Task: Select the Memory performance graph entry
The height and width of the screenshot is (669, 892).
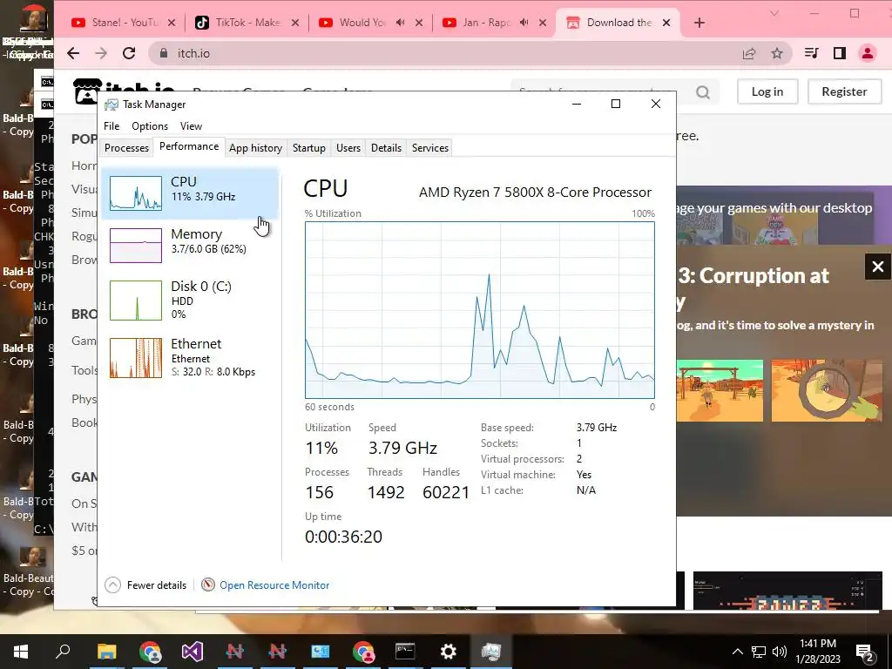Action: coord(190,245)
